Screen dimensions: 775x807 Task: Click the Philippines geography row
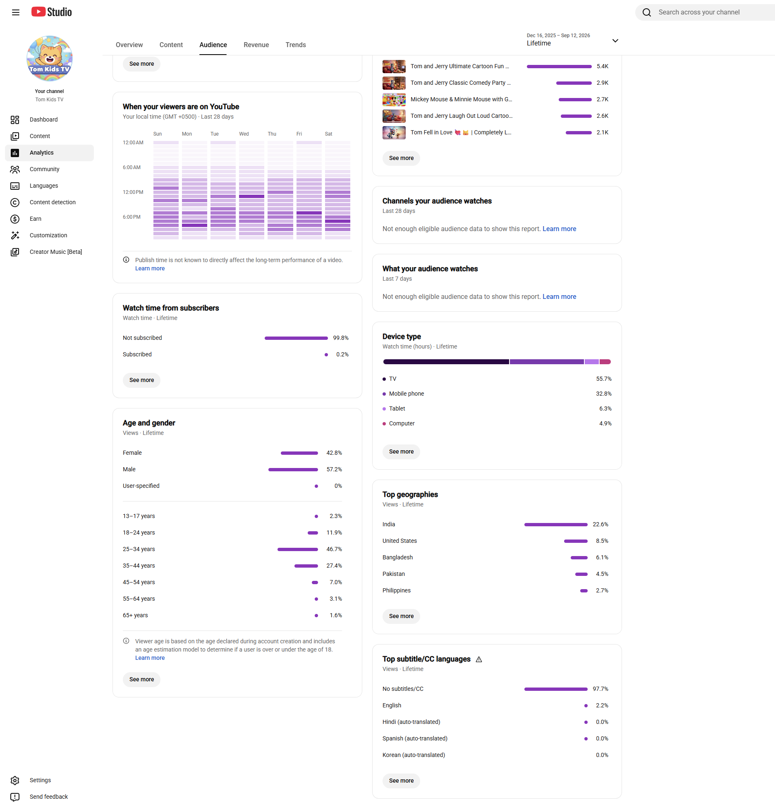coord(495,590)
